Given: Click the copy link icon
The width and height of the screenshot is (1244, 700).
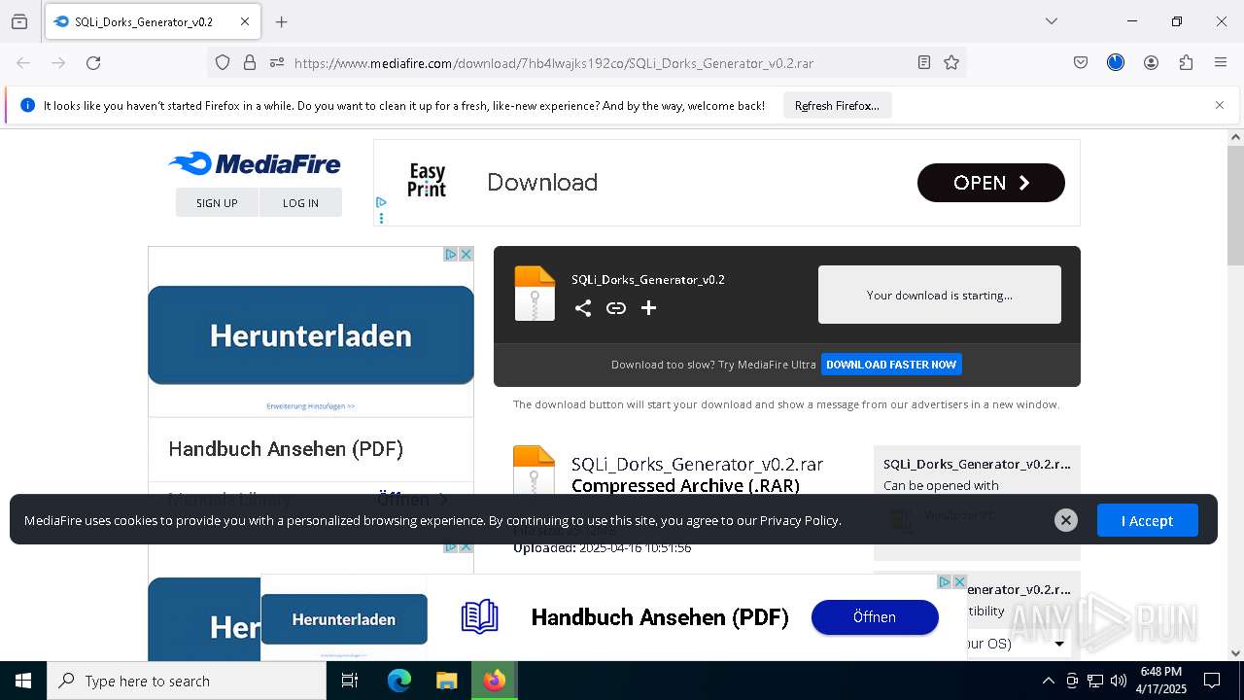Looking at the screenshot, I should click(616, 308).
